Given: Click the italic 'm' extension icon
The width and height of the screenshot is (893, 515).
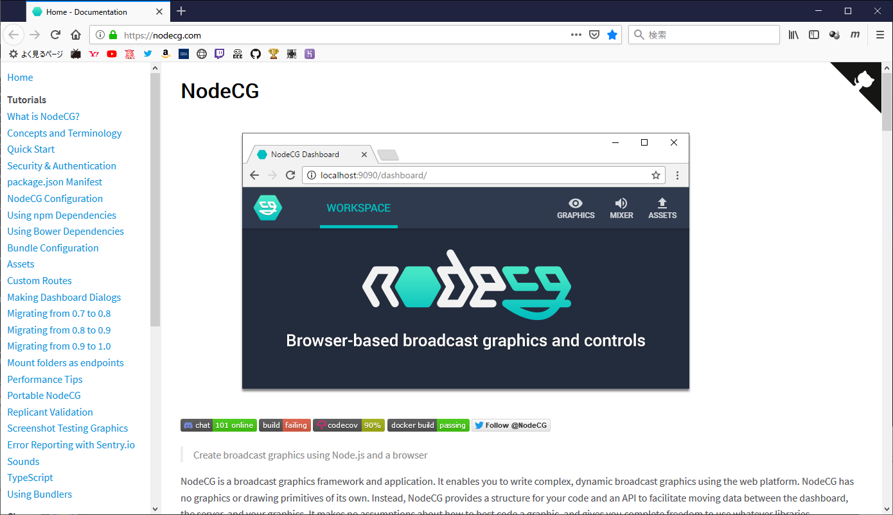Looking at the screenshot, I should (855, 35).
